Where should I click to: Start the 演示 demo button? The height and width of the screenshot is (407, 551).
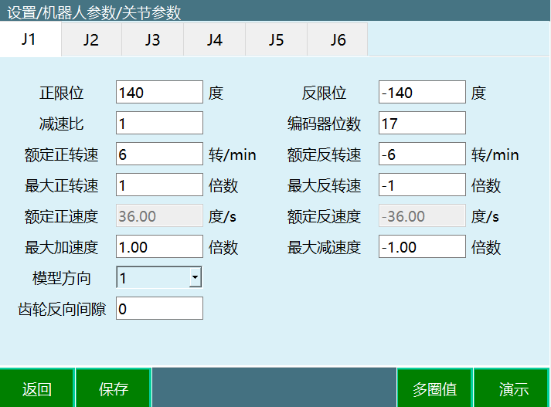[x=513, y=388]
